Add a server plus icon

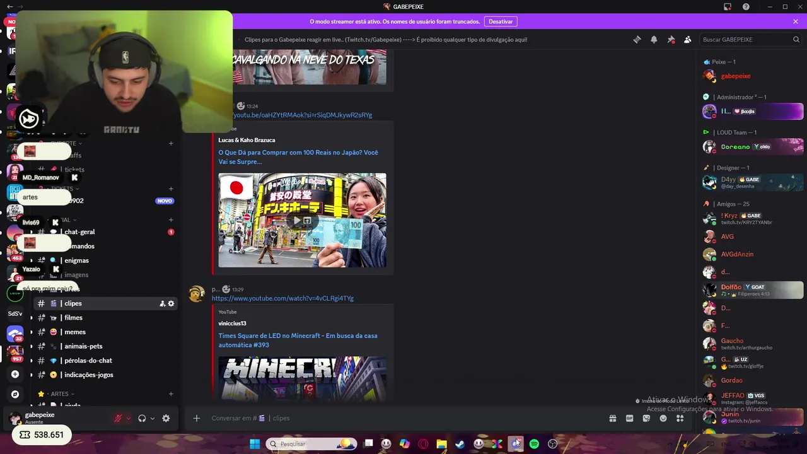tap(15, 374)
